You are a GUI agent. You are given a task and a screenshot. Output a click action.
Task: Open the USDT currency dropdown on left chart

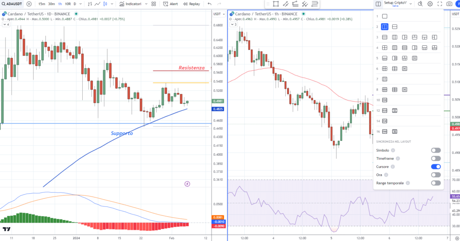pos(217,14)
